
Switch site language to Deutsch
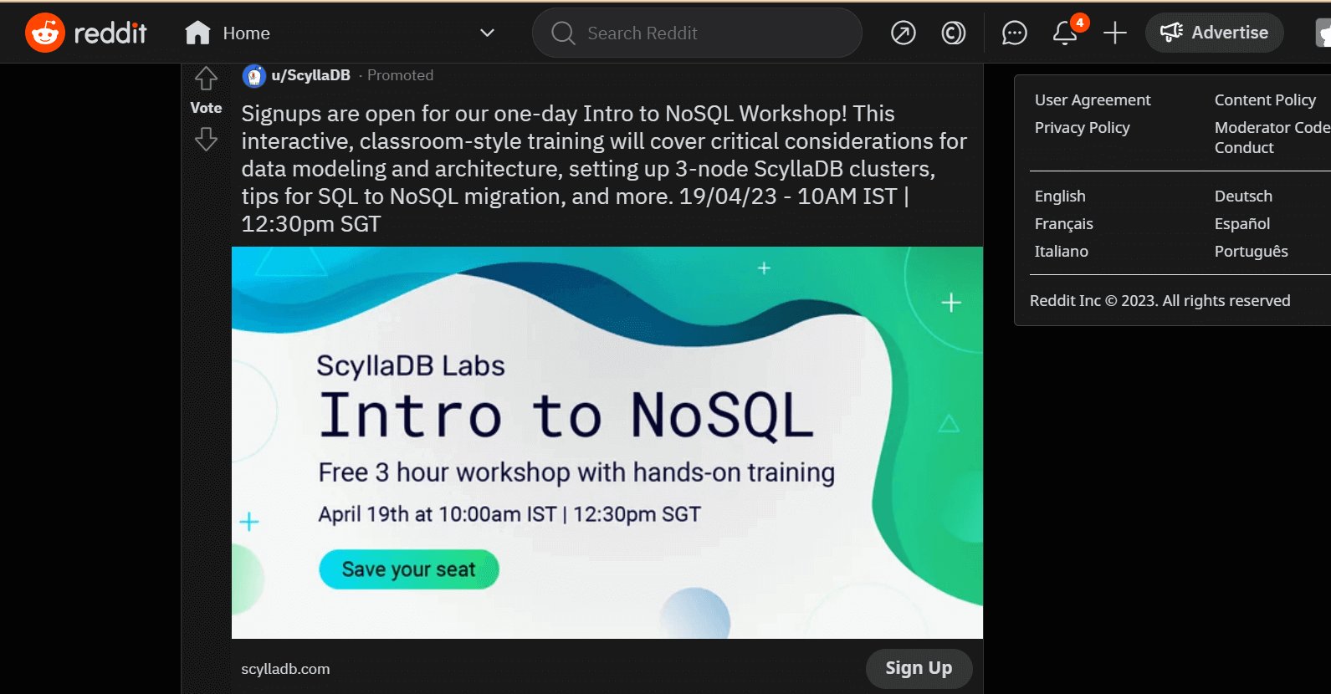pos(1243,196)
